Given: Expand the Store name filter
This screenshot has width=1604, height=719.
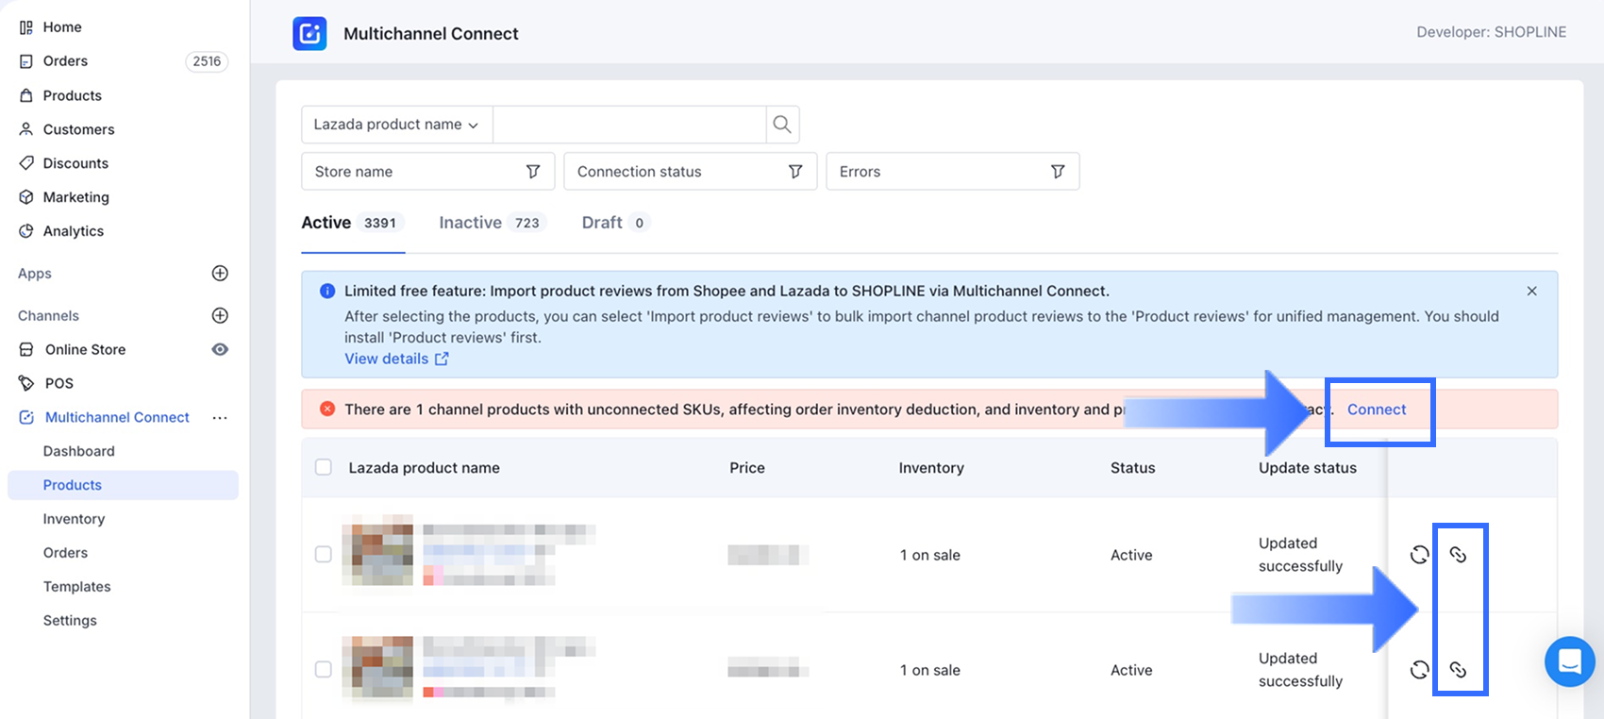Looking at the screenshot, I should 427,172.
